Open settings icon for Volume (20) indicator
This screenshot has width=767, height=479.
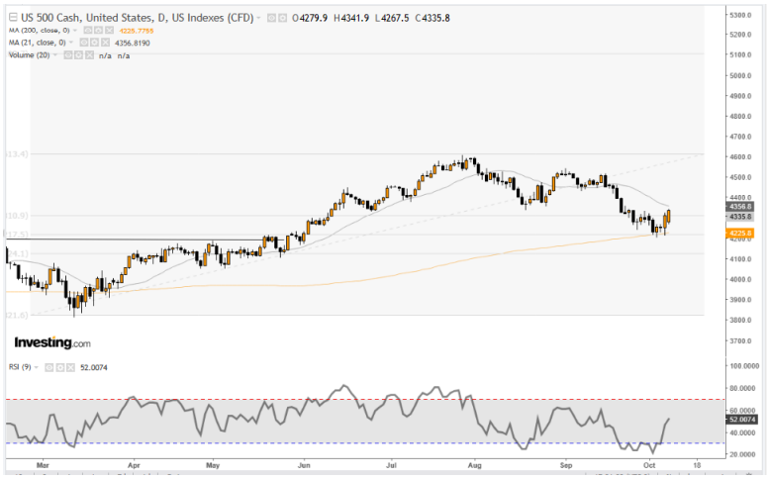78,55
